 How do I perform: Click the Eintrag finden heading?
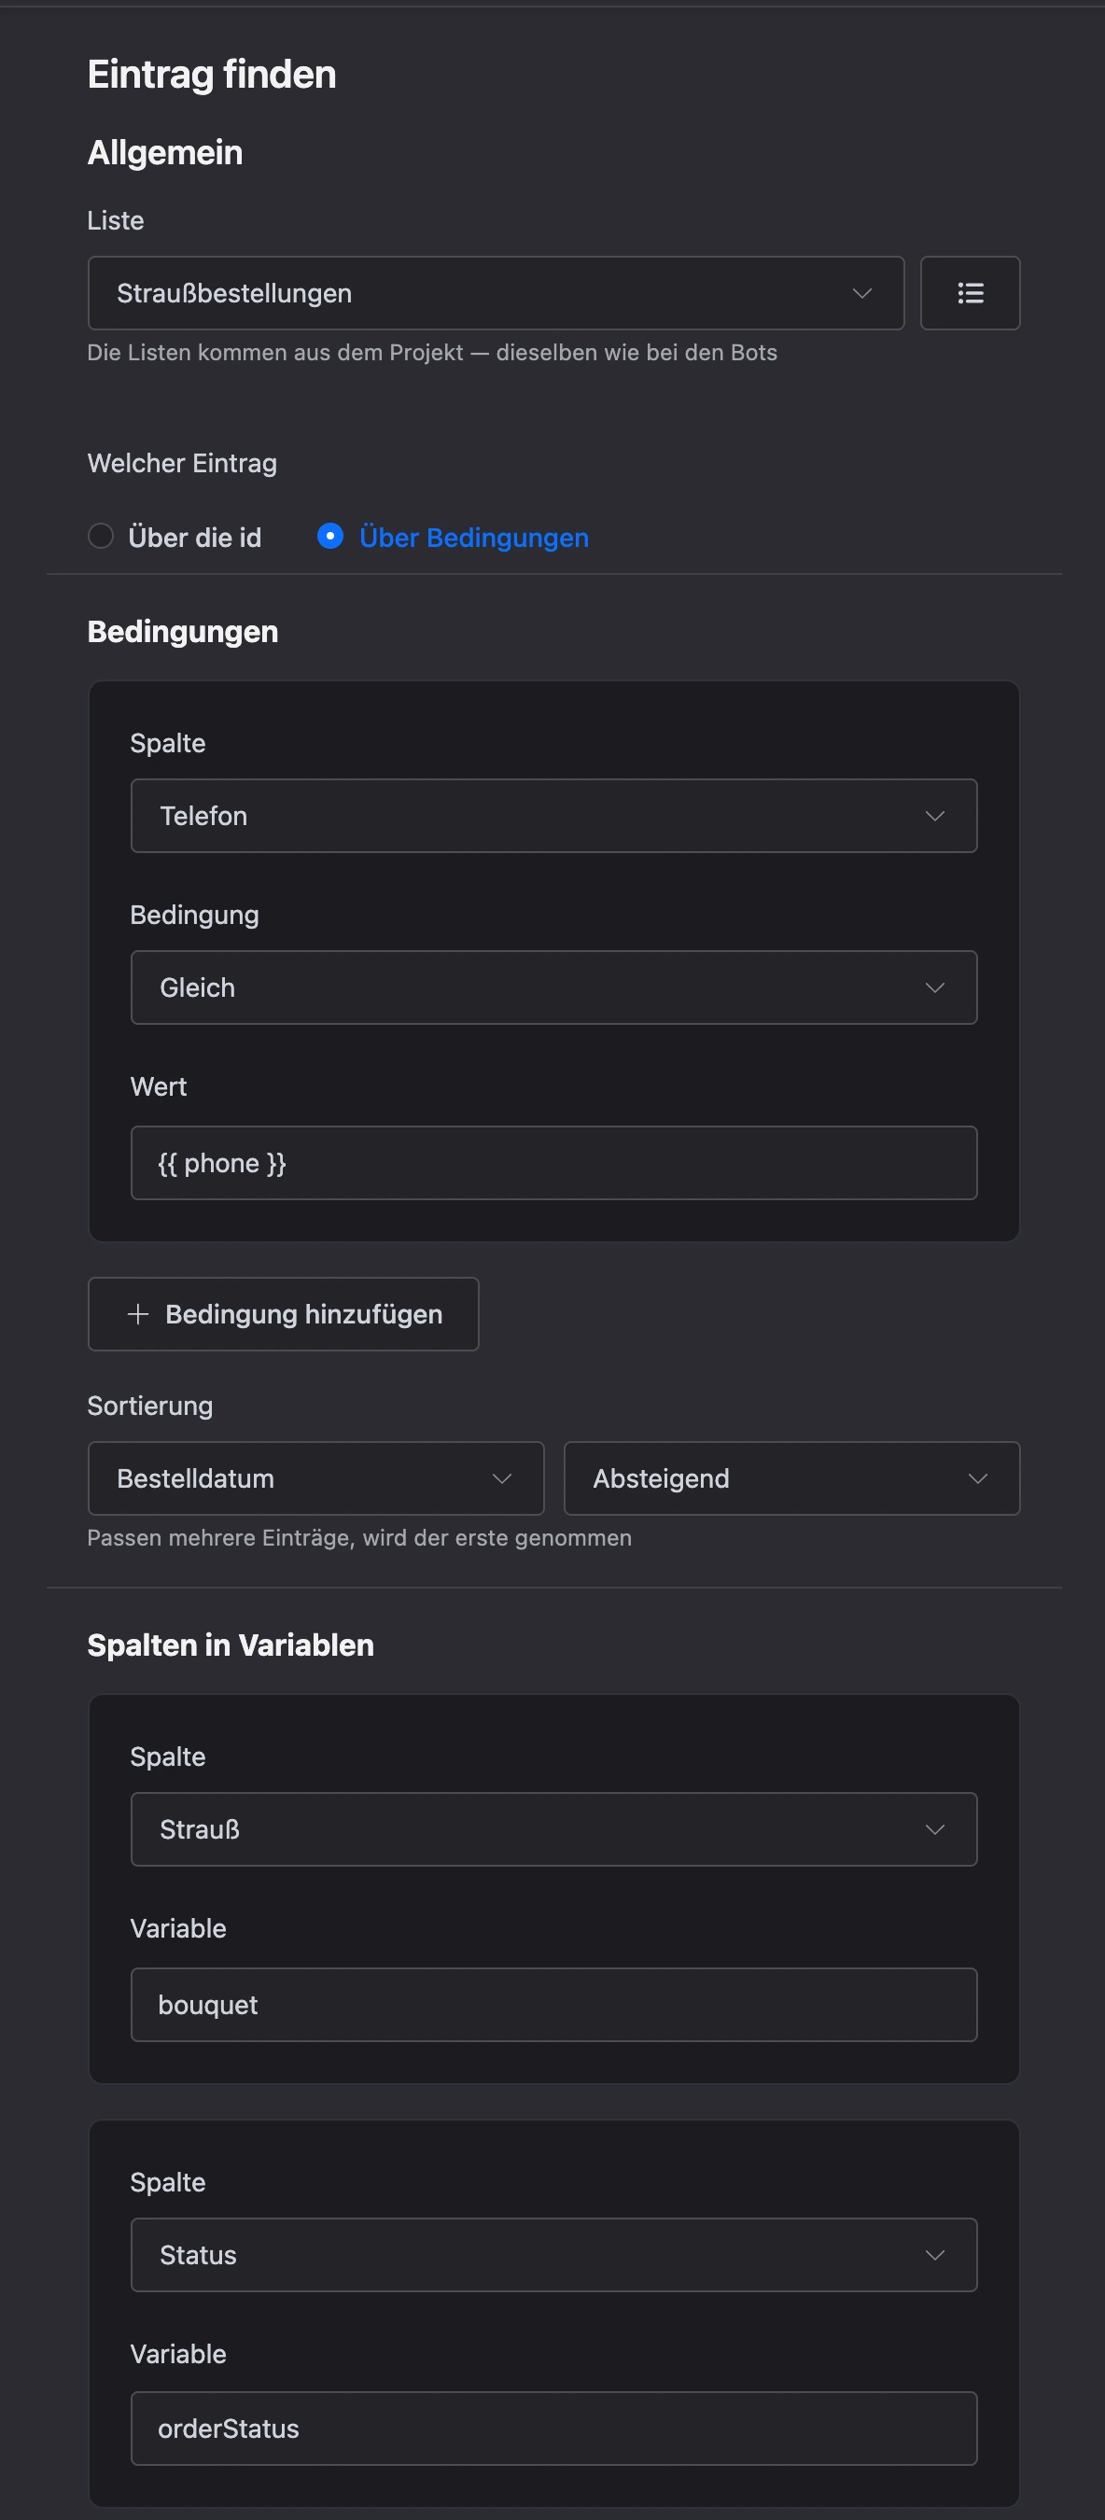tap(212, 75)
